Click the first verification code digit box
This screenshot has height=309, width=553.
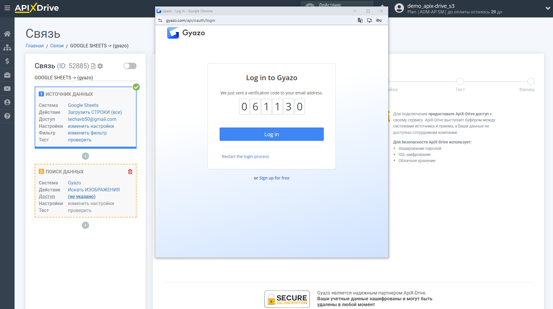pyautogui.click(x=244, y=107)
